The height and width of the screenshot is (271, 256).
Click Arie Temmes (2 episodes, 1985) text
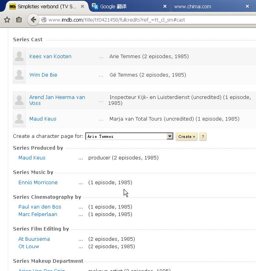point(149,57)
